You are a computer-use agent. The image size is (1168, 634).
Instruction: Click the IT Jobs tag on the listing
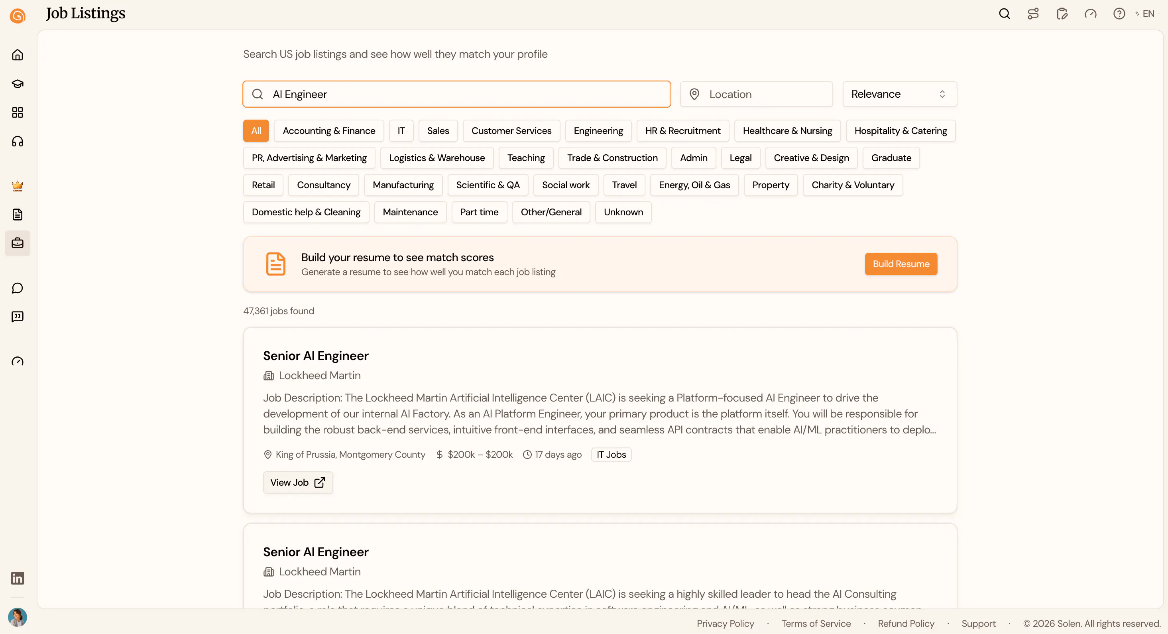point(611,455)
